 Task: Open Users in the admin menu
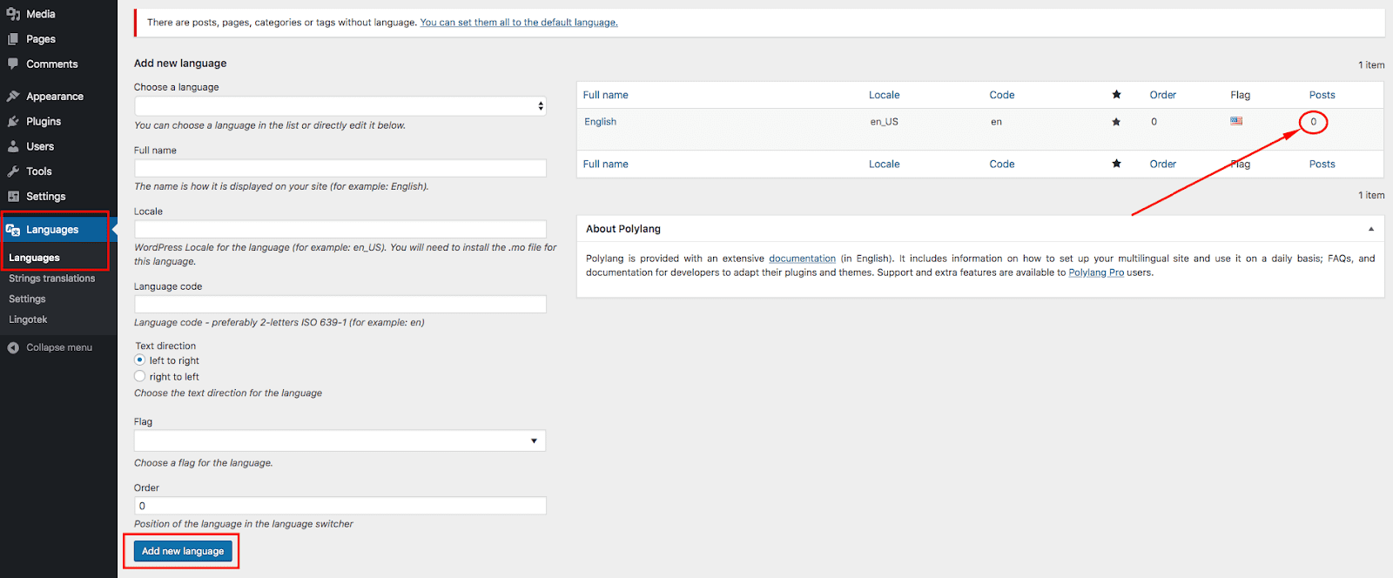[x=40, y=146]
